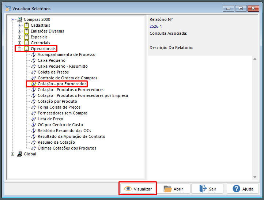Click the Resultado da Apuração de Contrato icon
This screenshot has width=264, height=200.
point(34,136)
